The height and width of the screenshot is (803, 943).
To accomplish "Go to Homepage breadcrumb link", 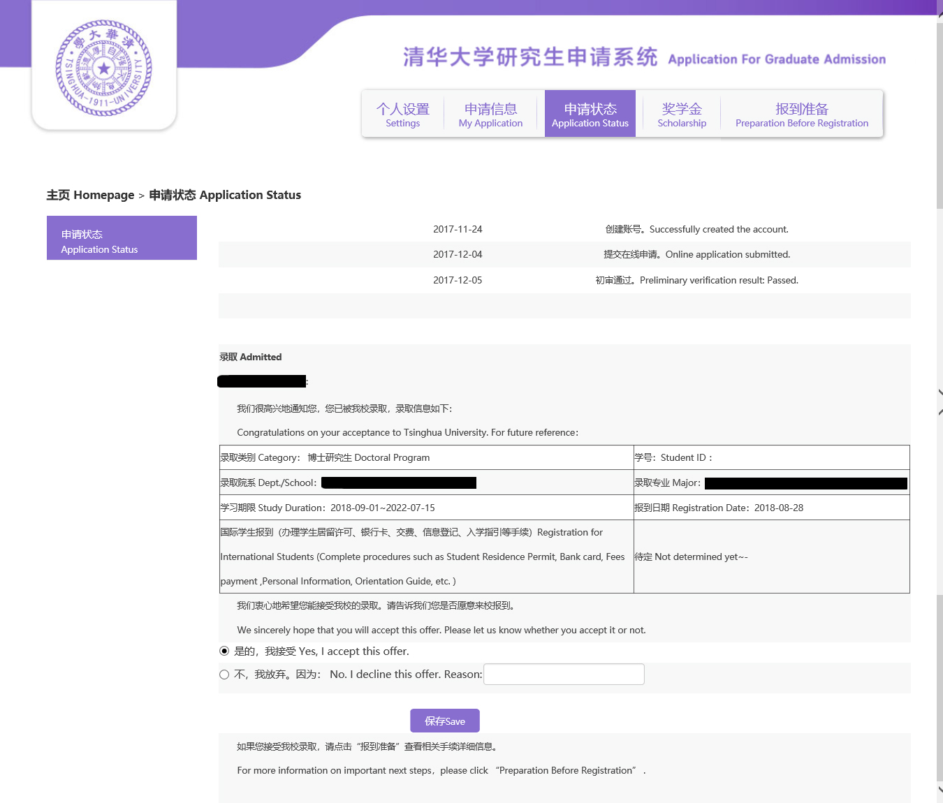I will (x=90, y=195).
